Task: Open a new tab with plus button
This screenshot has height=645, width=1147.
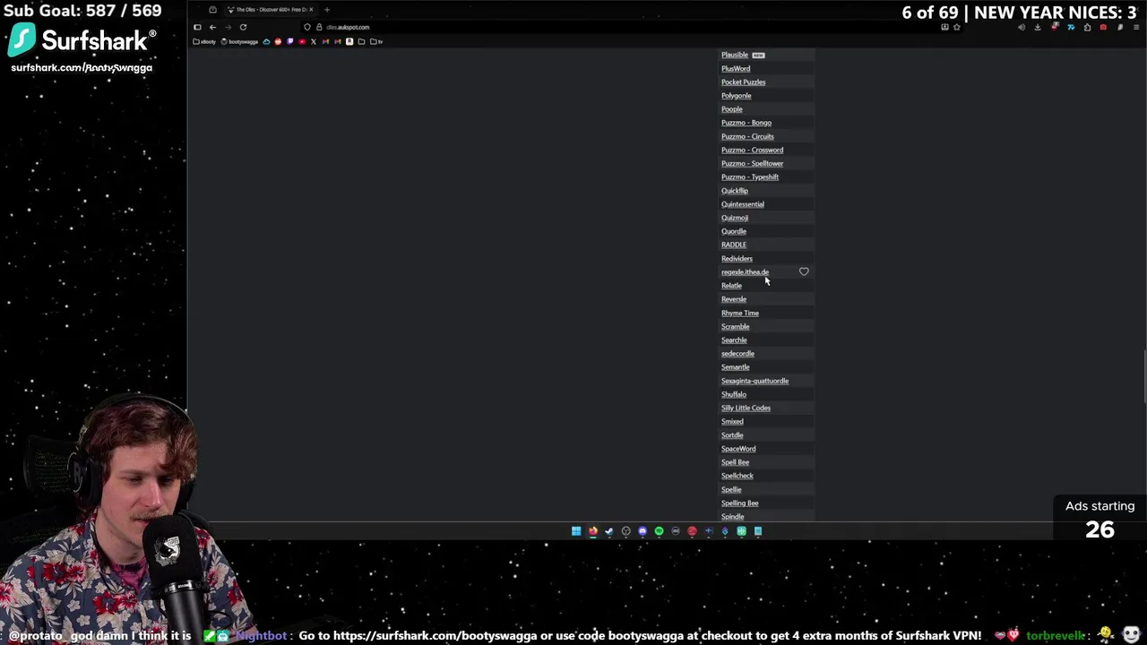Action: pyautogui.click(x=327, y=10)
